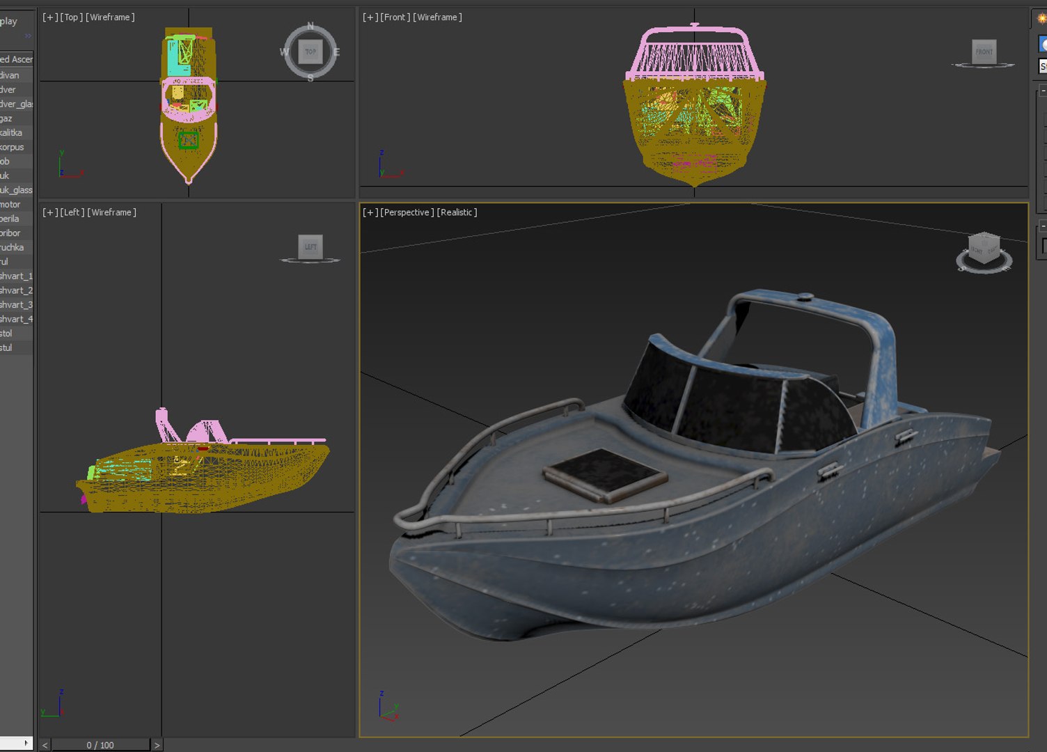Step to the previous frame with the left arrow
The image size is (1047, 752).
pyautogui.click(x=45, y=745)
